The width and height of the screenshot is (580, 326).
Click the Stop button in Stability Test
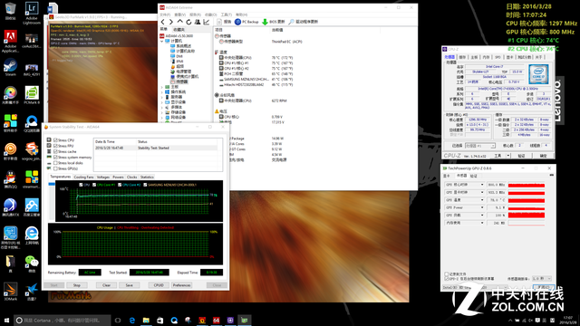click(x=76, y=285)
